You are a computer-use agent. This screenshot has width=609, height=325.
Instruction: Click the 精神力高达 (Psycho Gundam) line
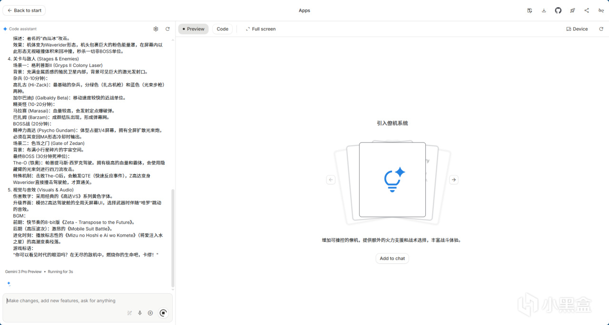[x=88, y=134]
